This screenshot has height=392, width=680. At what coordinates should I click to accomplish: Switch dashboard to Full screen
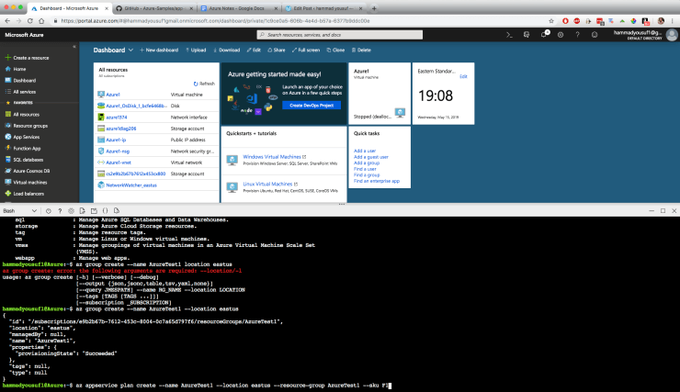tap(306, 50)
